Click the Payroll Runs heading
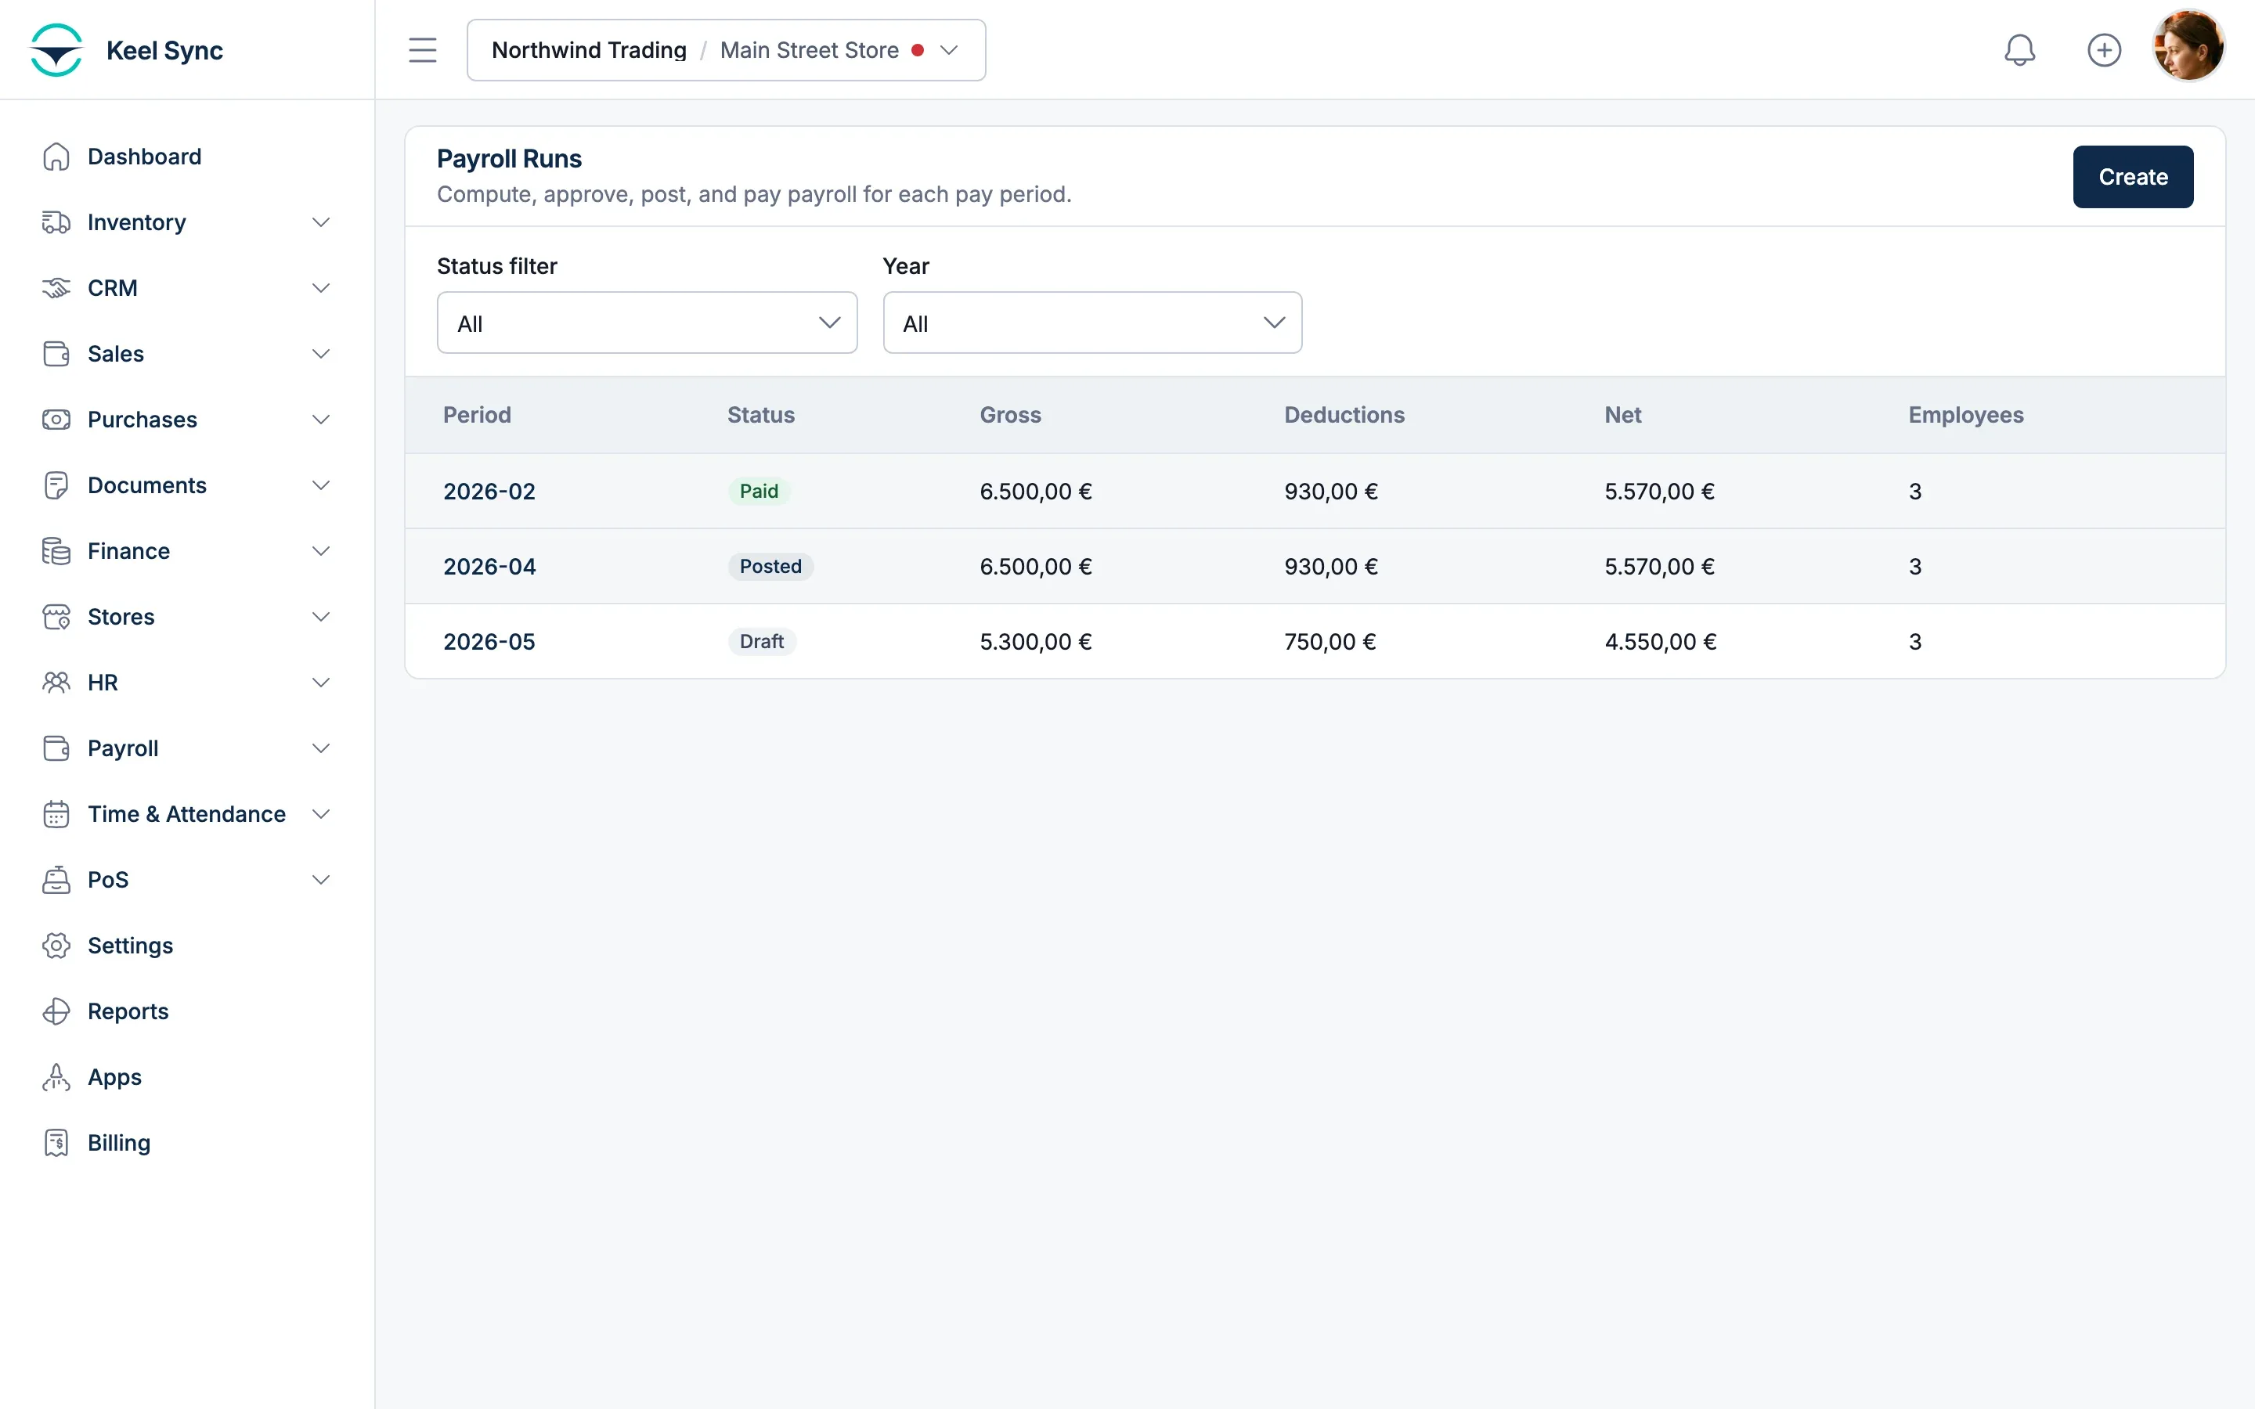Viewport: 2255px width, 1409px height. [x=509, y=158]
